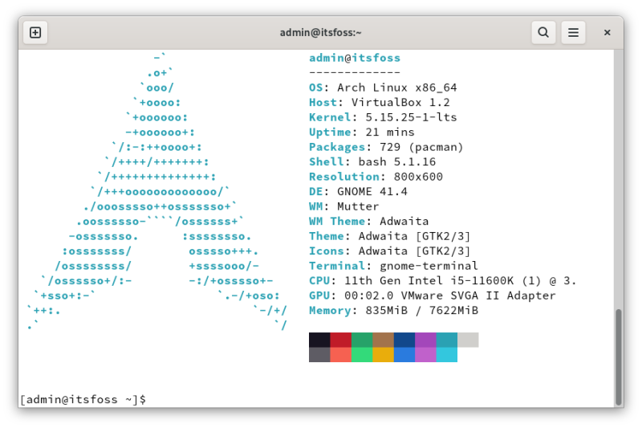Click the 'Uptime: 21 mins' line

click(x=362, y=132)
